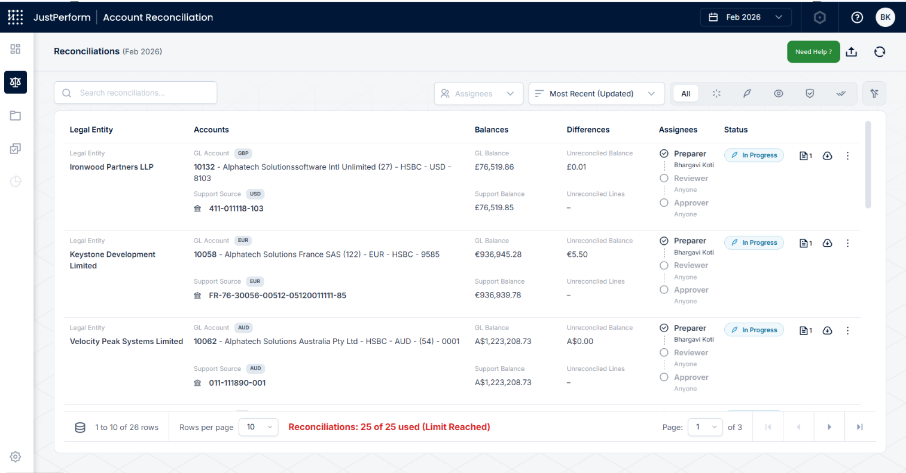Download the Ironwood Partners LLP reconciliation
This screenshot has width=906, height=473.
[828, 156]
